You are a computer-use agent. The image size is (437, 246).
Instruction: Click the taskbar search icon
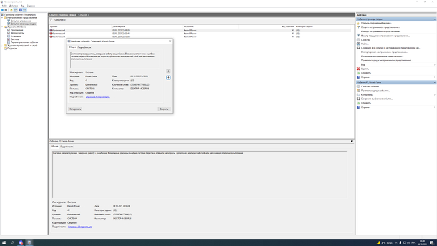12,243
